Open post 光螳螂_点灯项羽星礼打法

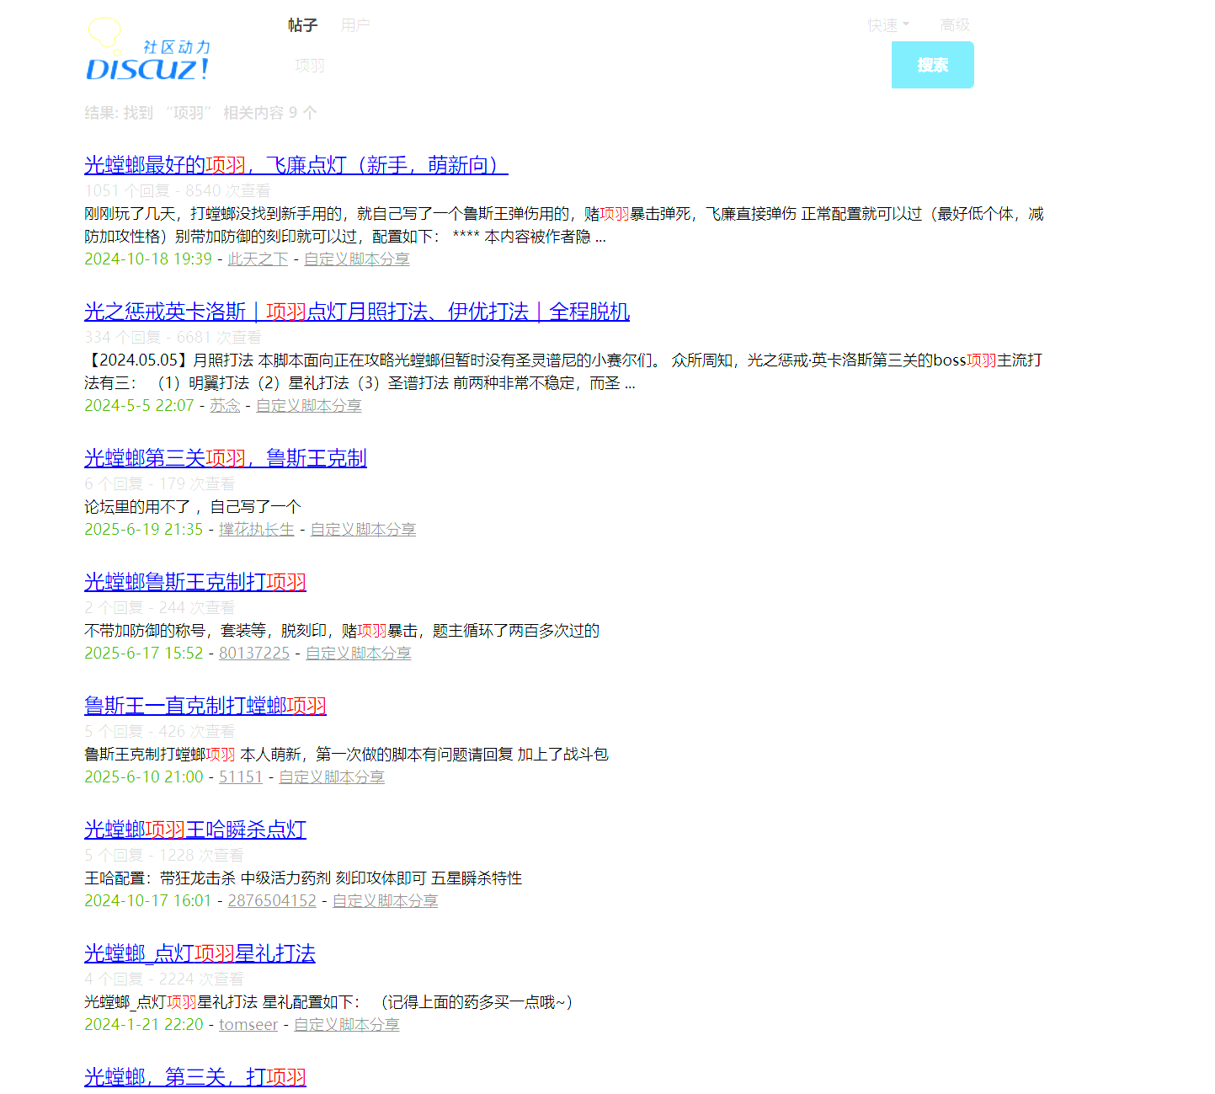pyautogui.click(x=200, y=953)
